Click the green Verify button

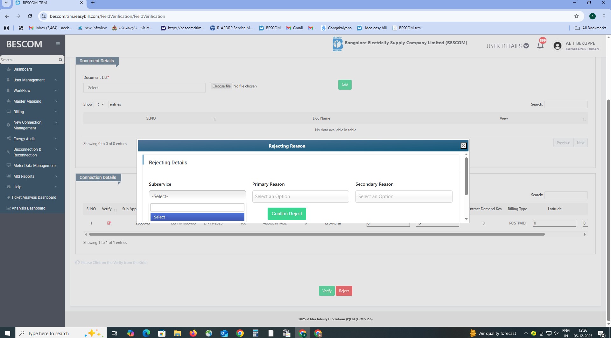[327, 291]
